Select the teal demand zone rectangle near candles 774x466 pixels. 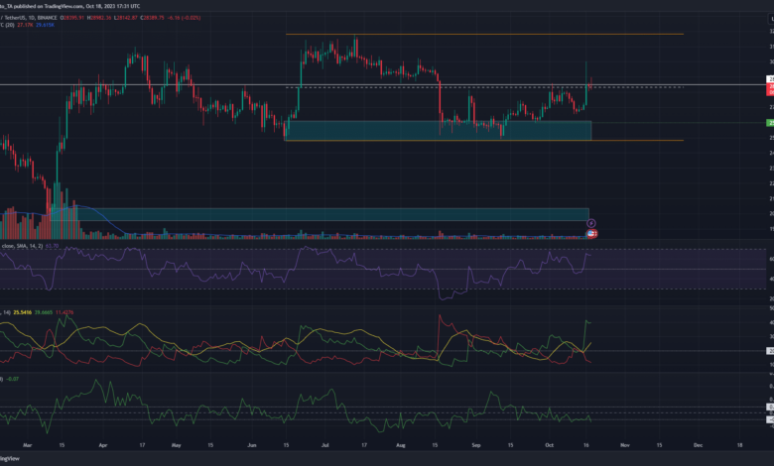[437, 130]
